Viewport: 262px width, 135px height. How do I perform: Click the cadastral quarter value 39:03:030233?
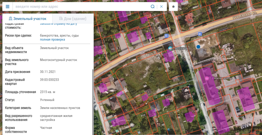tap(49, 80)
